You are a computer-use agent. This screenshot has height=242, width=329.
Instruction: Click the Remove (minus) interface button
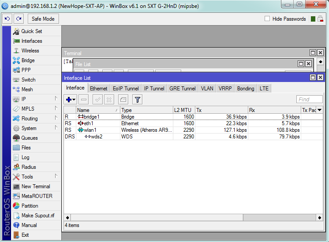84,99
